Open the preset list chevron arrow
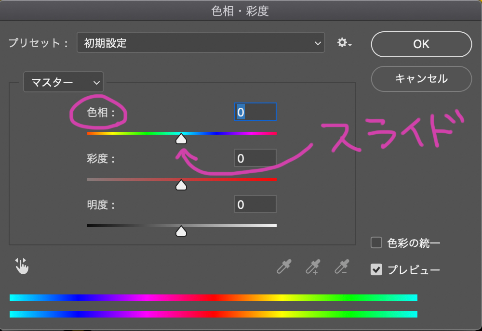This screenshot has height=331, width=482. (x=318, y=43)
